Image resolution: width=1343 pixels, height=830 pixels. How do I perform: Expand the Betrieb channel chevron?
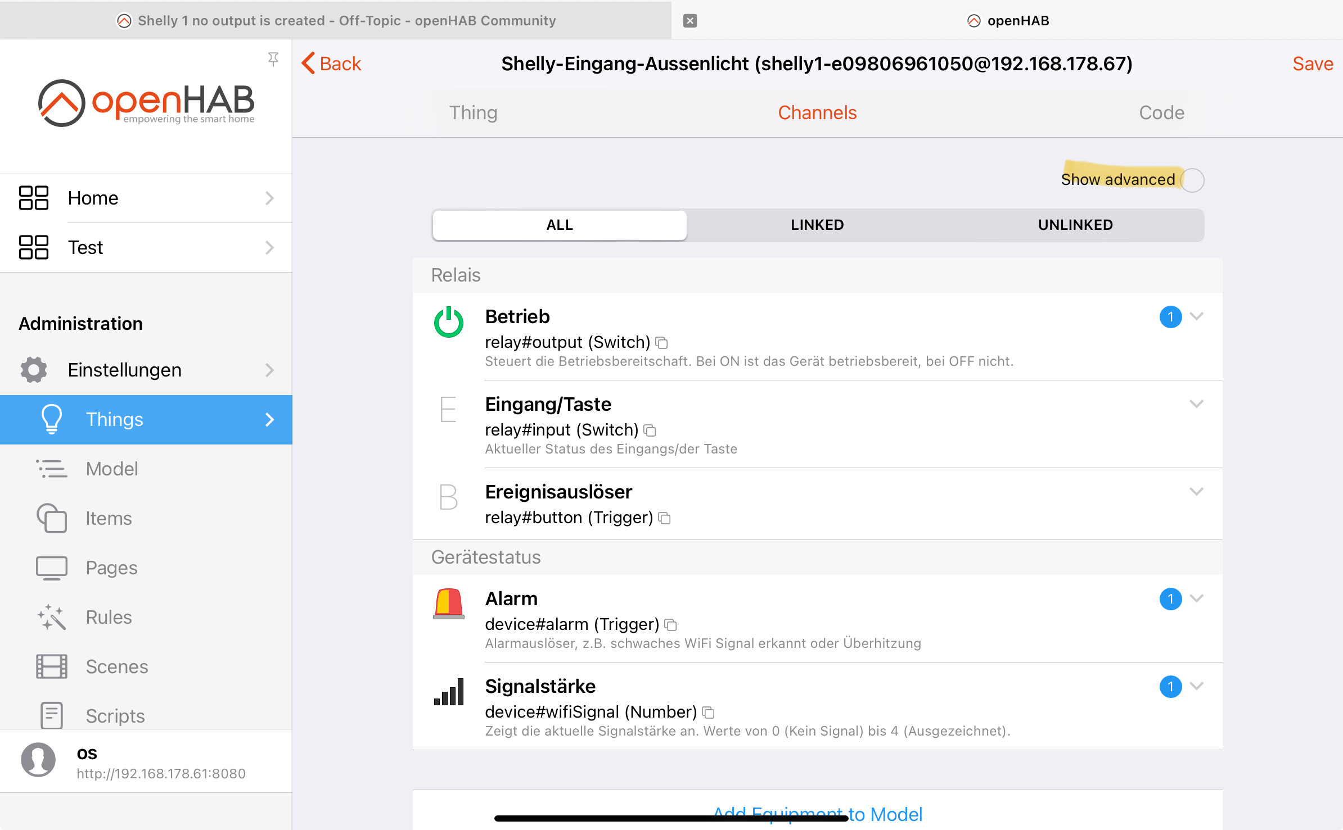point(1197,316)
